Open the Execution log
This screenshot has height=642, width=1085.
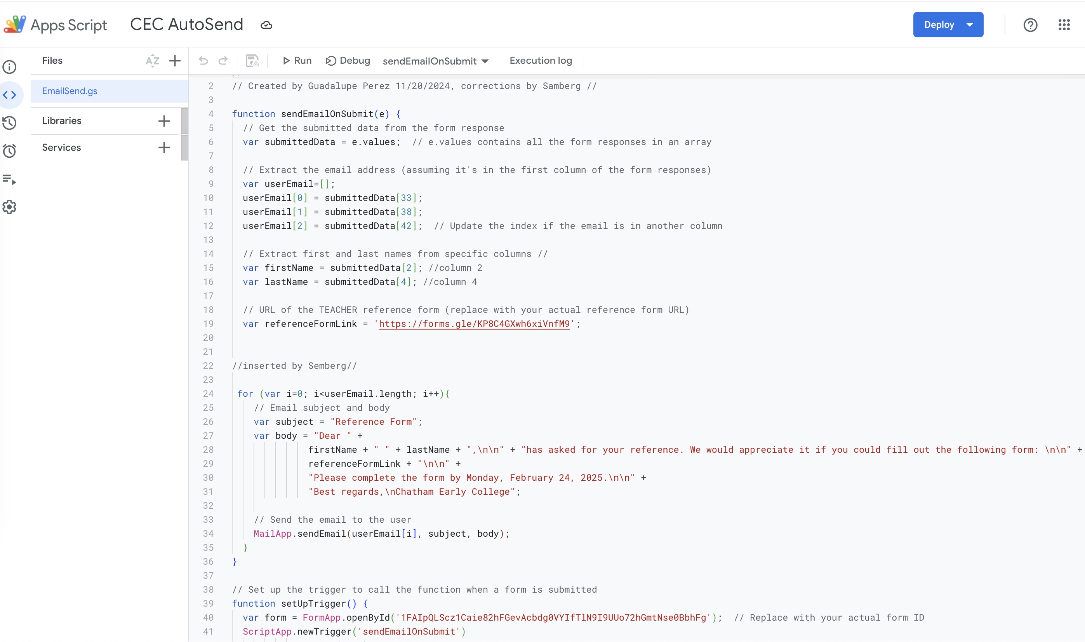[540, 61]
